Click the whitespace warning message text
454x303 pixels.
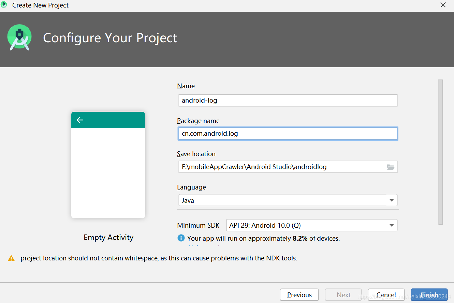tap(159, 258)
